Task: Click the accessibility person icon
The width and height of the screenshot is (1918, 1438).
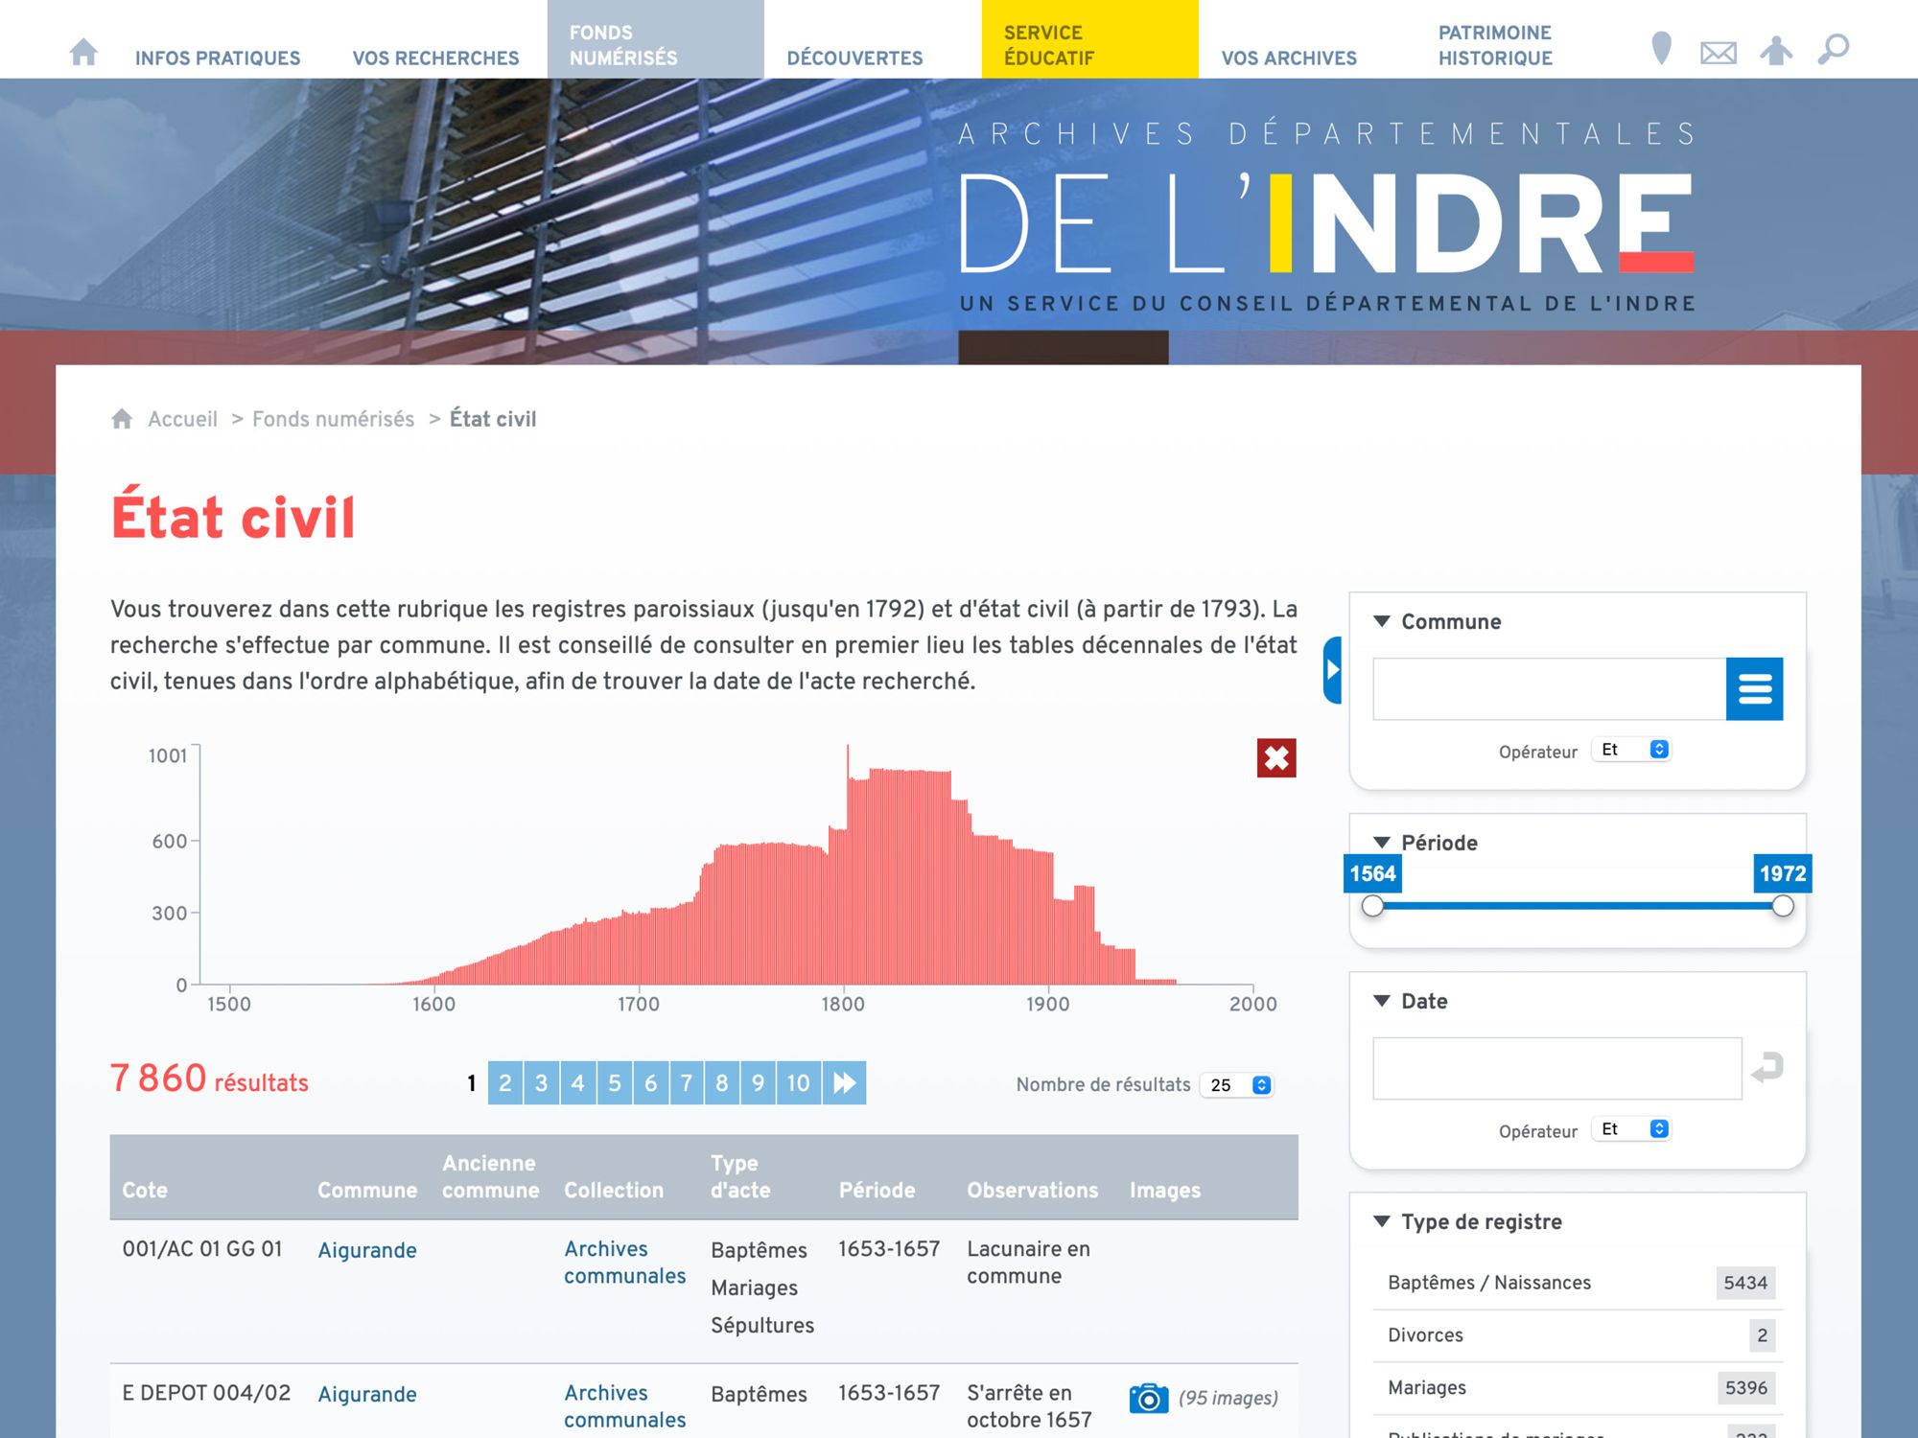Action: 1775,50
